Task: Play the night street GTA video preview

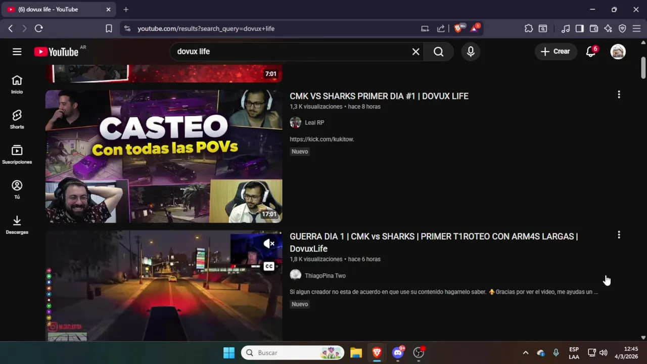Action: (x=164, y=286)
